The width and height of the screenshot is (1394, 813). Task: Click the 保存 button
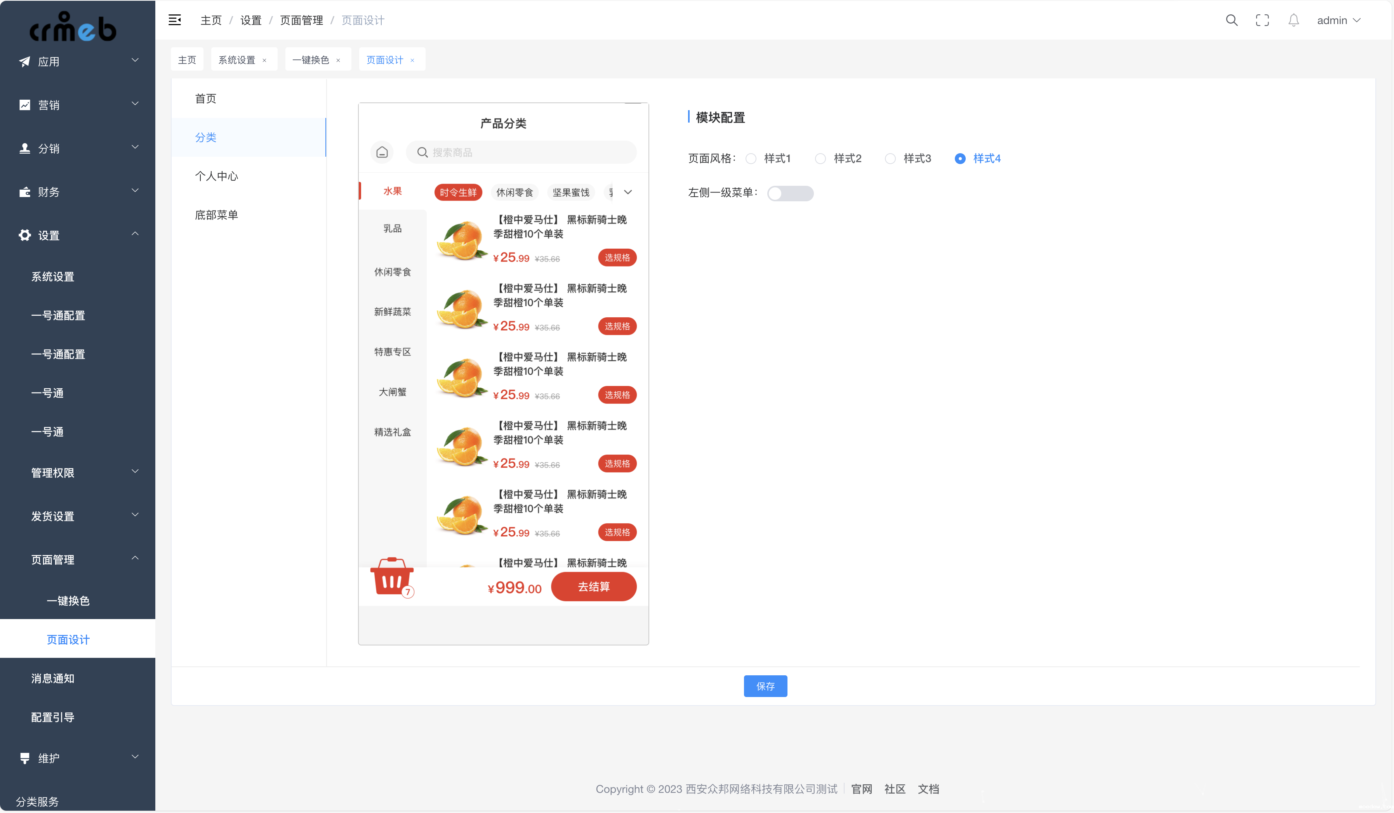point(765,686)
